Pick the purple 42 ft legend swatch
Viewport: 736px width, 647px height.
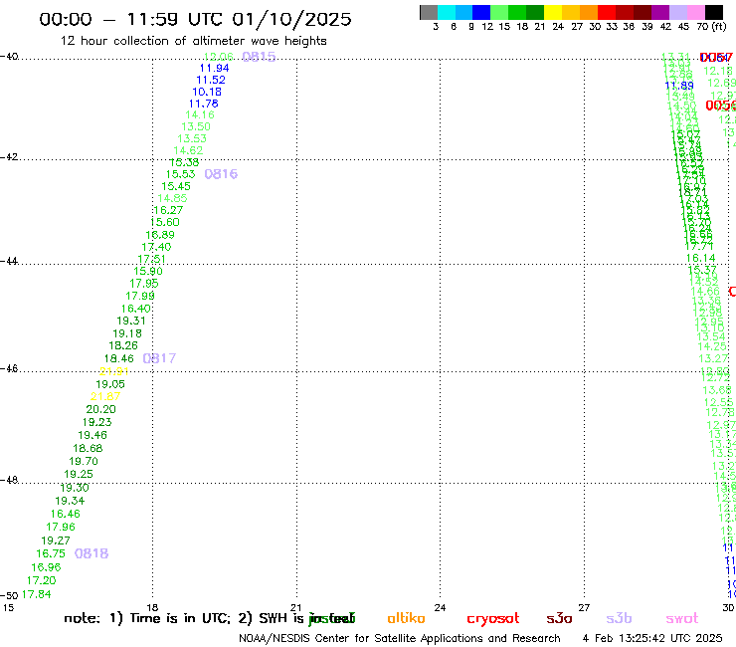pyautogui.click(x=660, y=13)
